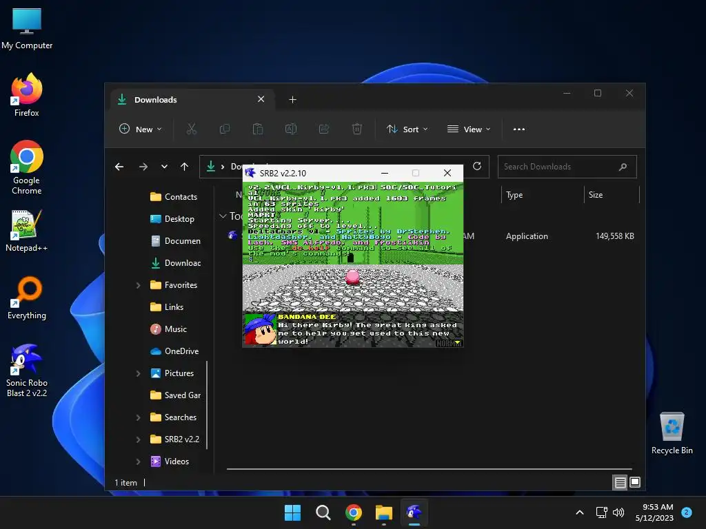Launch Firefox from the desktop
This screenshot has height=529, width=706.
[27, 95]
